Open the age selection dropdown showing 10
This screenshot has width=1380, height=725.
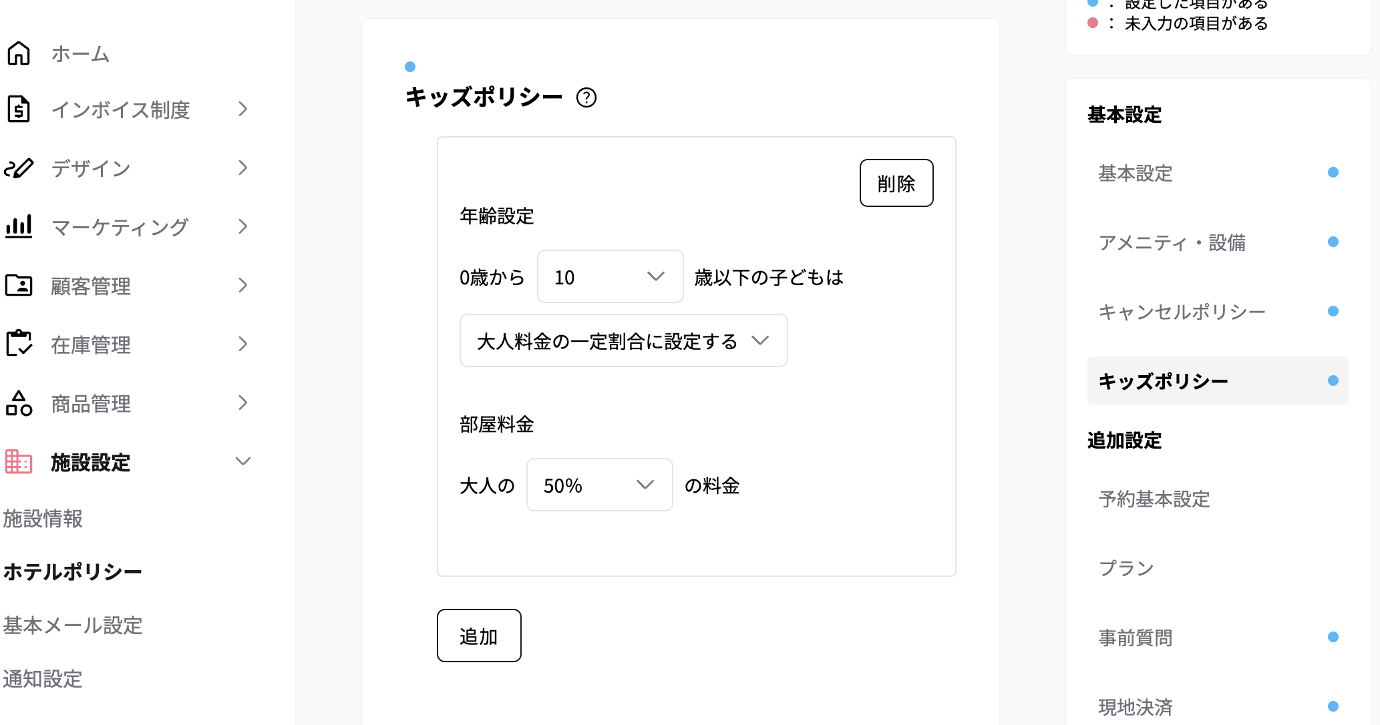(x=609, y=277)
